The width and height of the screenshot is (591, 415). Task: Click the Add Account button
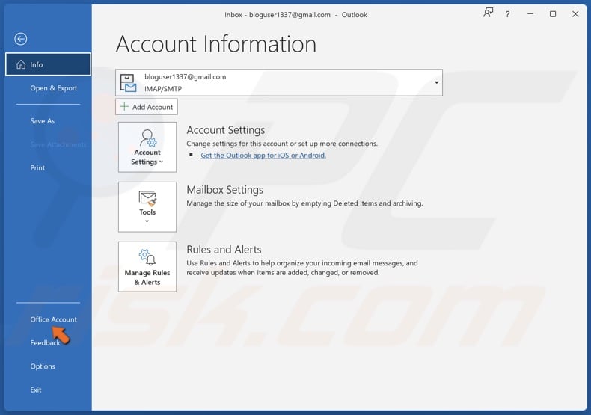[x=146, y=107]
